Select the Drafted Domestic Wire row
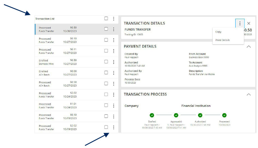 pos(77,62)
